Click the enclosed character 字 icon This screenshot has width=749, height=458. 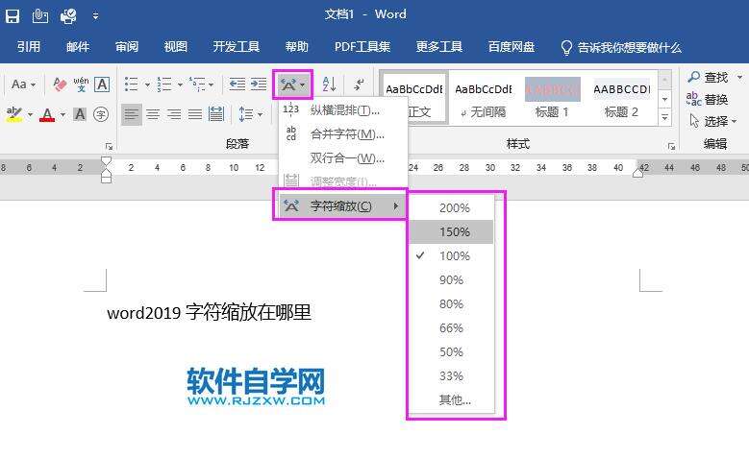tap(101, 114)
